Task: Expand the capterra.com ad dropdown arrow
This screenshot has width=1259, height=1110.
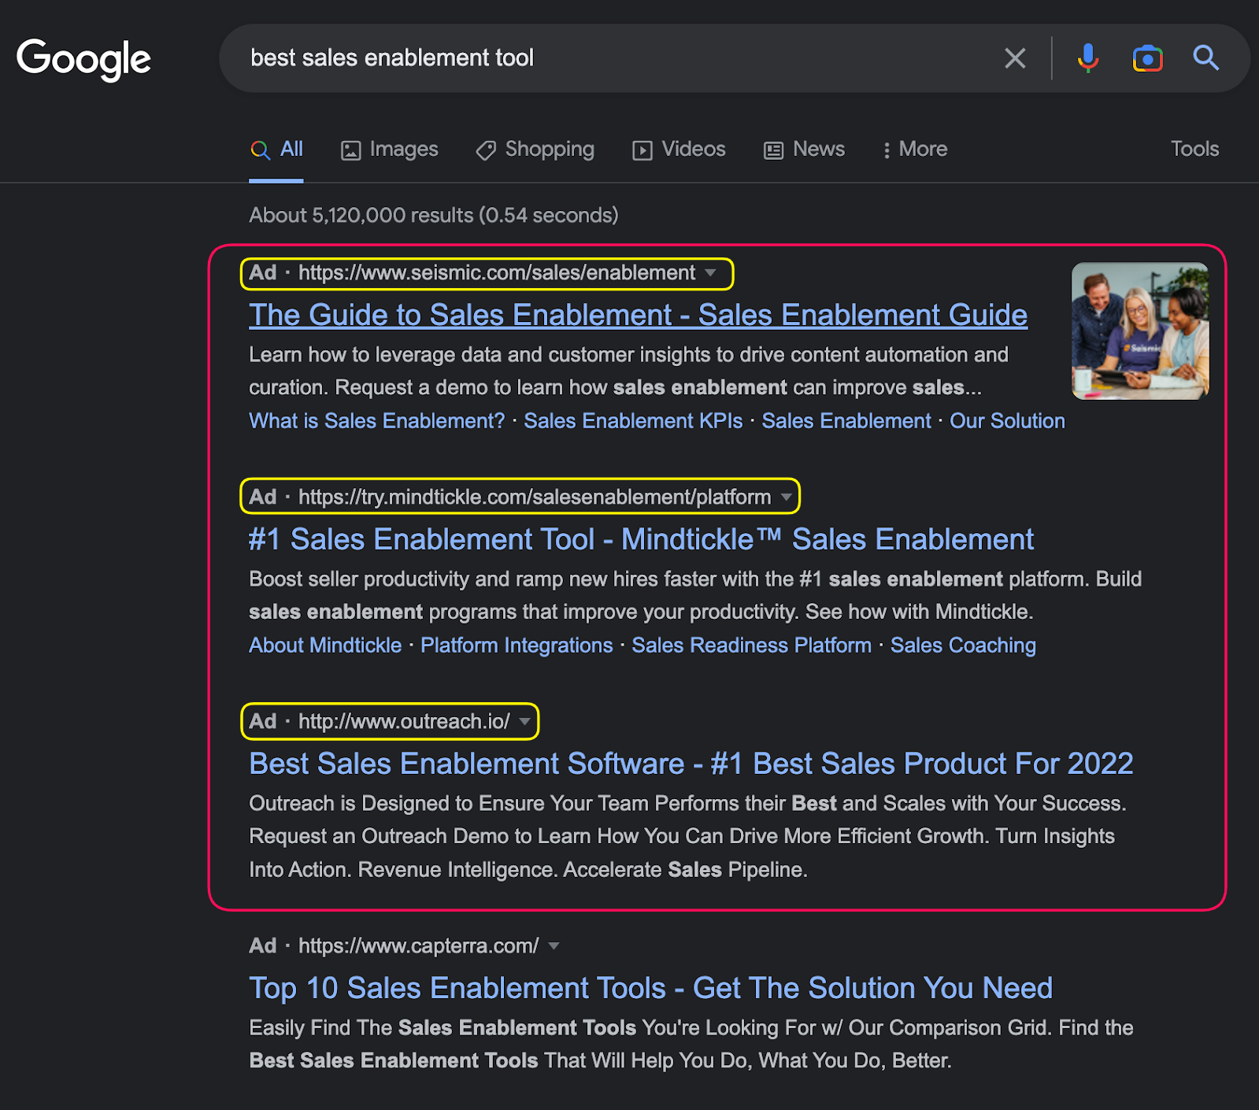Action: (x=554, y=946)
